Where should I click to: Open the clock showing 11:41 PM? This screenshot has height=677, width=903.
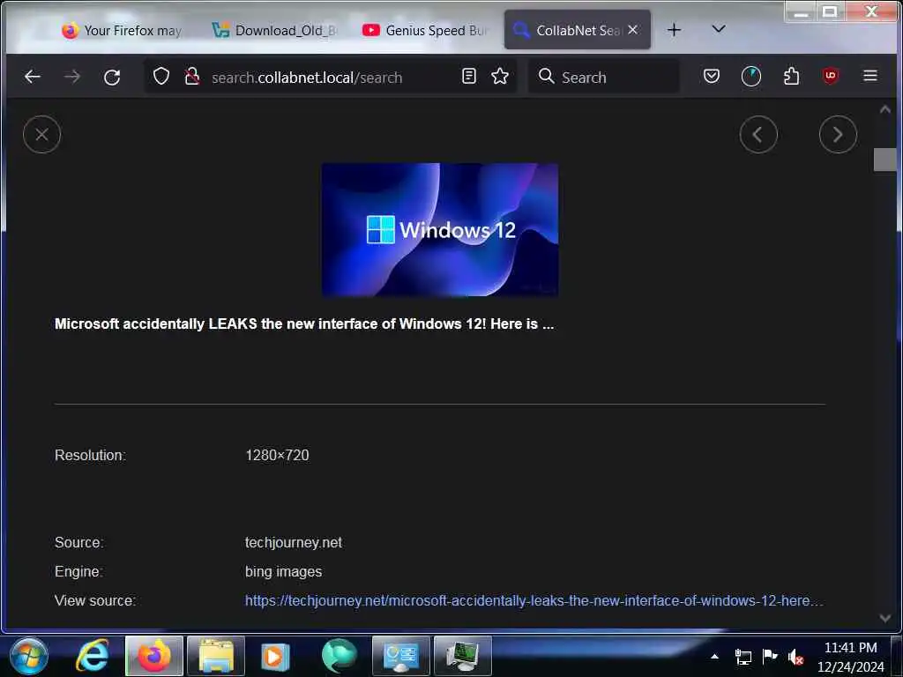click(x=851, y=657)
